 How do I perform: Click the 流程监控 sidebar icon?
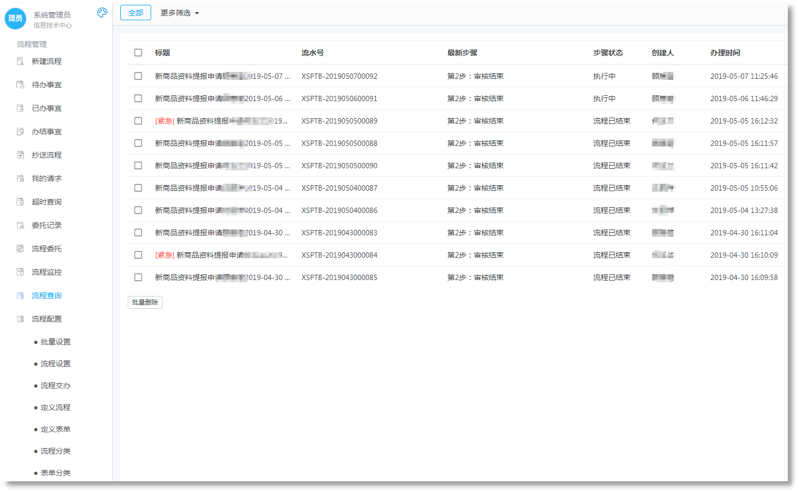[x=20, y=272]
